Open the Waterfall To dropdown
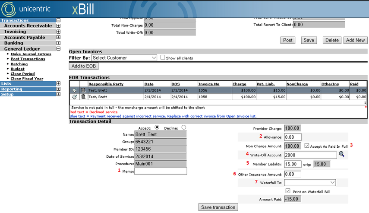Screen dimensions: 369x213 coord(310,182)
